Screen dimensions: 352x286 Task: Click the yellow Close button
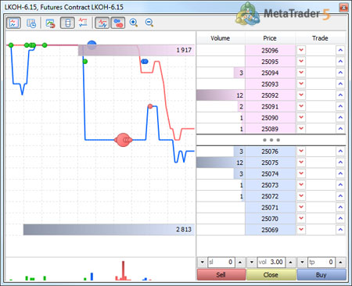271,275
